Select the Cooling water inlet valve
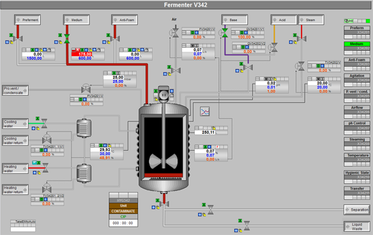Image resolution: width=373 pixels, height=235 pixels. [44, 123]
